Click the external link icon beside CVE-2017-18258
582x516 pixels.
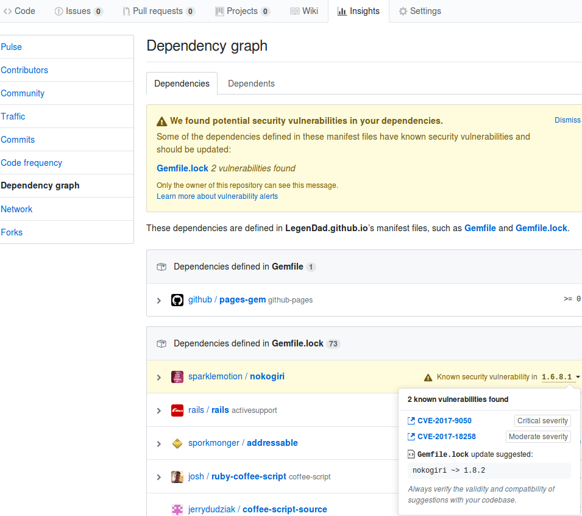click(411, 437)
